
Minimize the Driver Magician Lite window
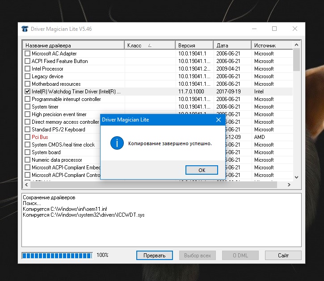click(x=254, y=29)
